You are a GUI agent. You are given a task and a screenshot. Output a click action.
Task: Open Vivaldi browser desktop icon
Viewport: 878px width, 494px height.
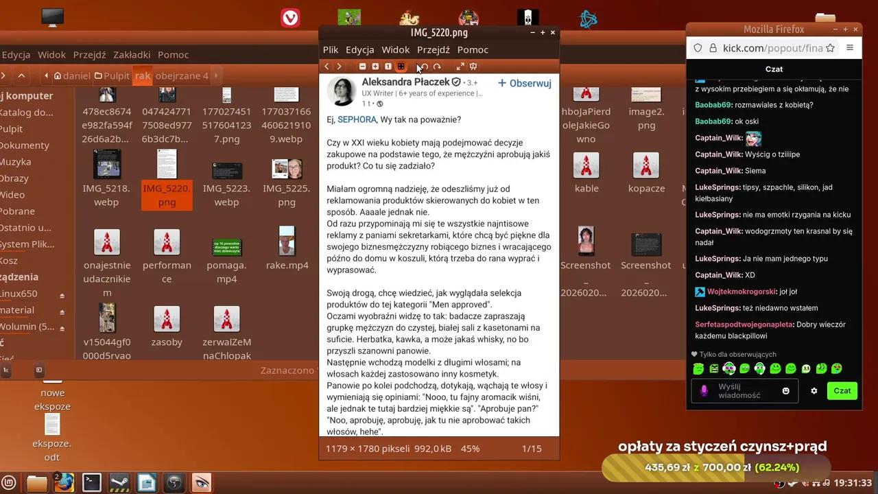pos(291,18)
